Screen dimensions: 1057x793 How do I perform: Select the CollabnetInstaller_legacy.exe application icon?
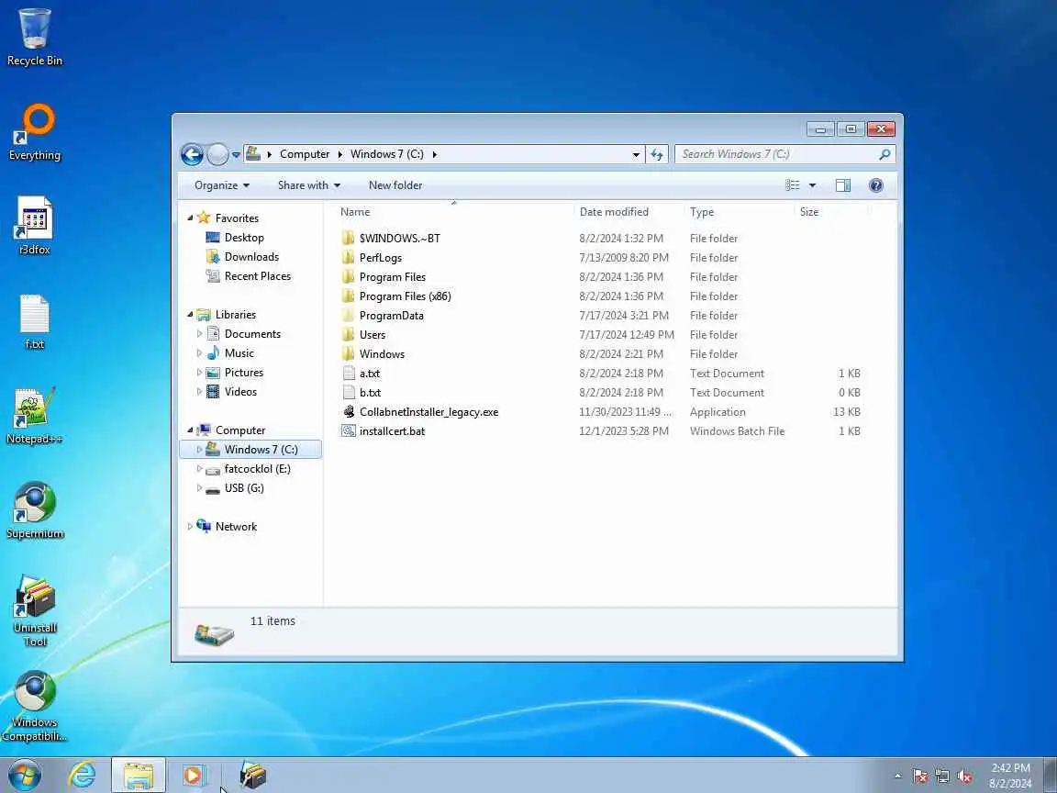[x=349, y=412]
